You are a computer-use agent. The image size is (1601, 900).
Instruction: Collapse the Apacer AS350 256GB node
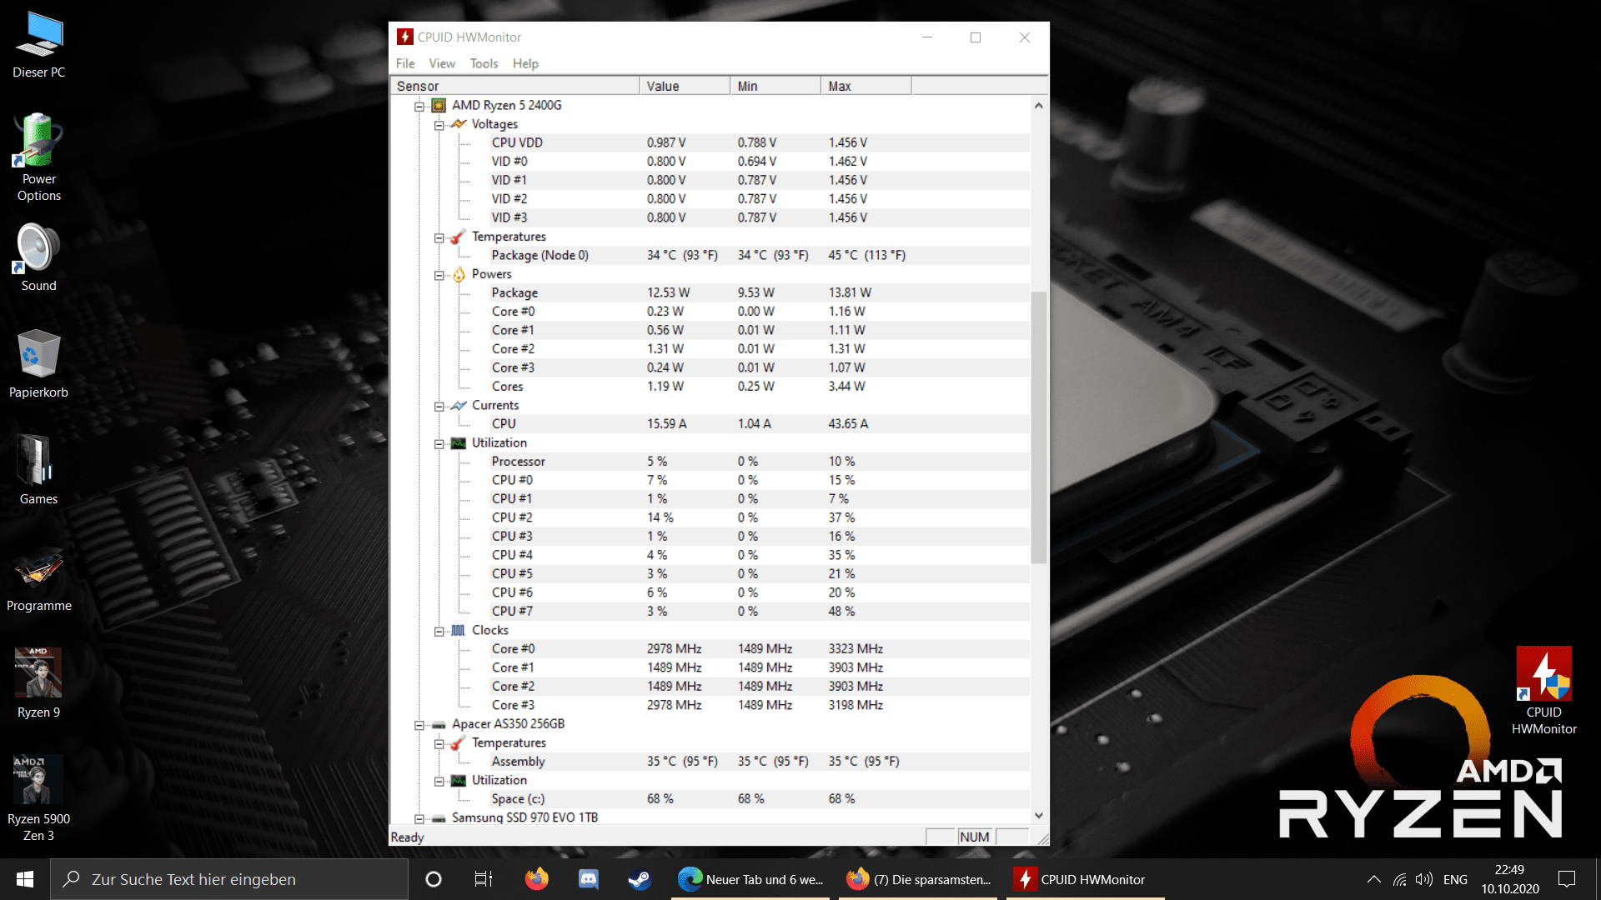coord(419,725)
